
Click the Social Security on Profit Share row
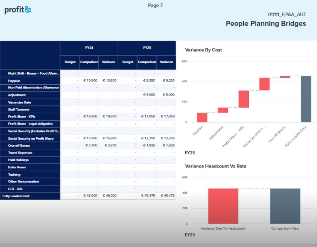click(x=31, y=139)
